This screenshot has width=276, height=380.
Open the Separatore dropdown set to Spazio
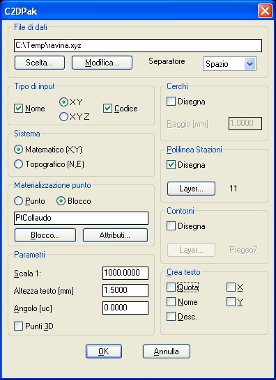coord(229,64)
